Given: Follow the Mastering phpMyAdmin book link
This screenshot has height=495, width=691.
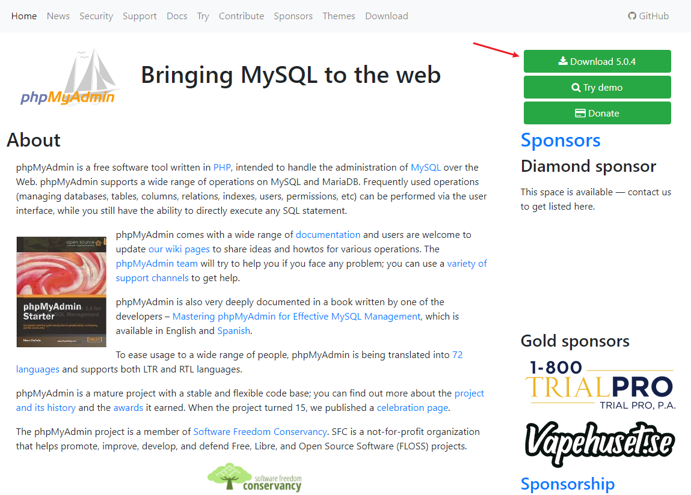Looking at the screenshot, I should (x=296, y=317).
